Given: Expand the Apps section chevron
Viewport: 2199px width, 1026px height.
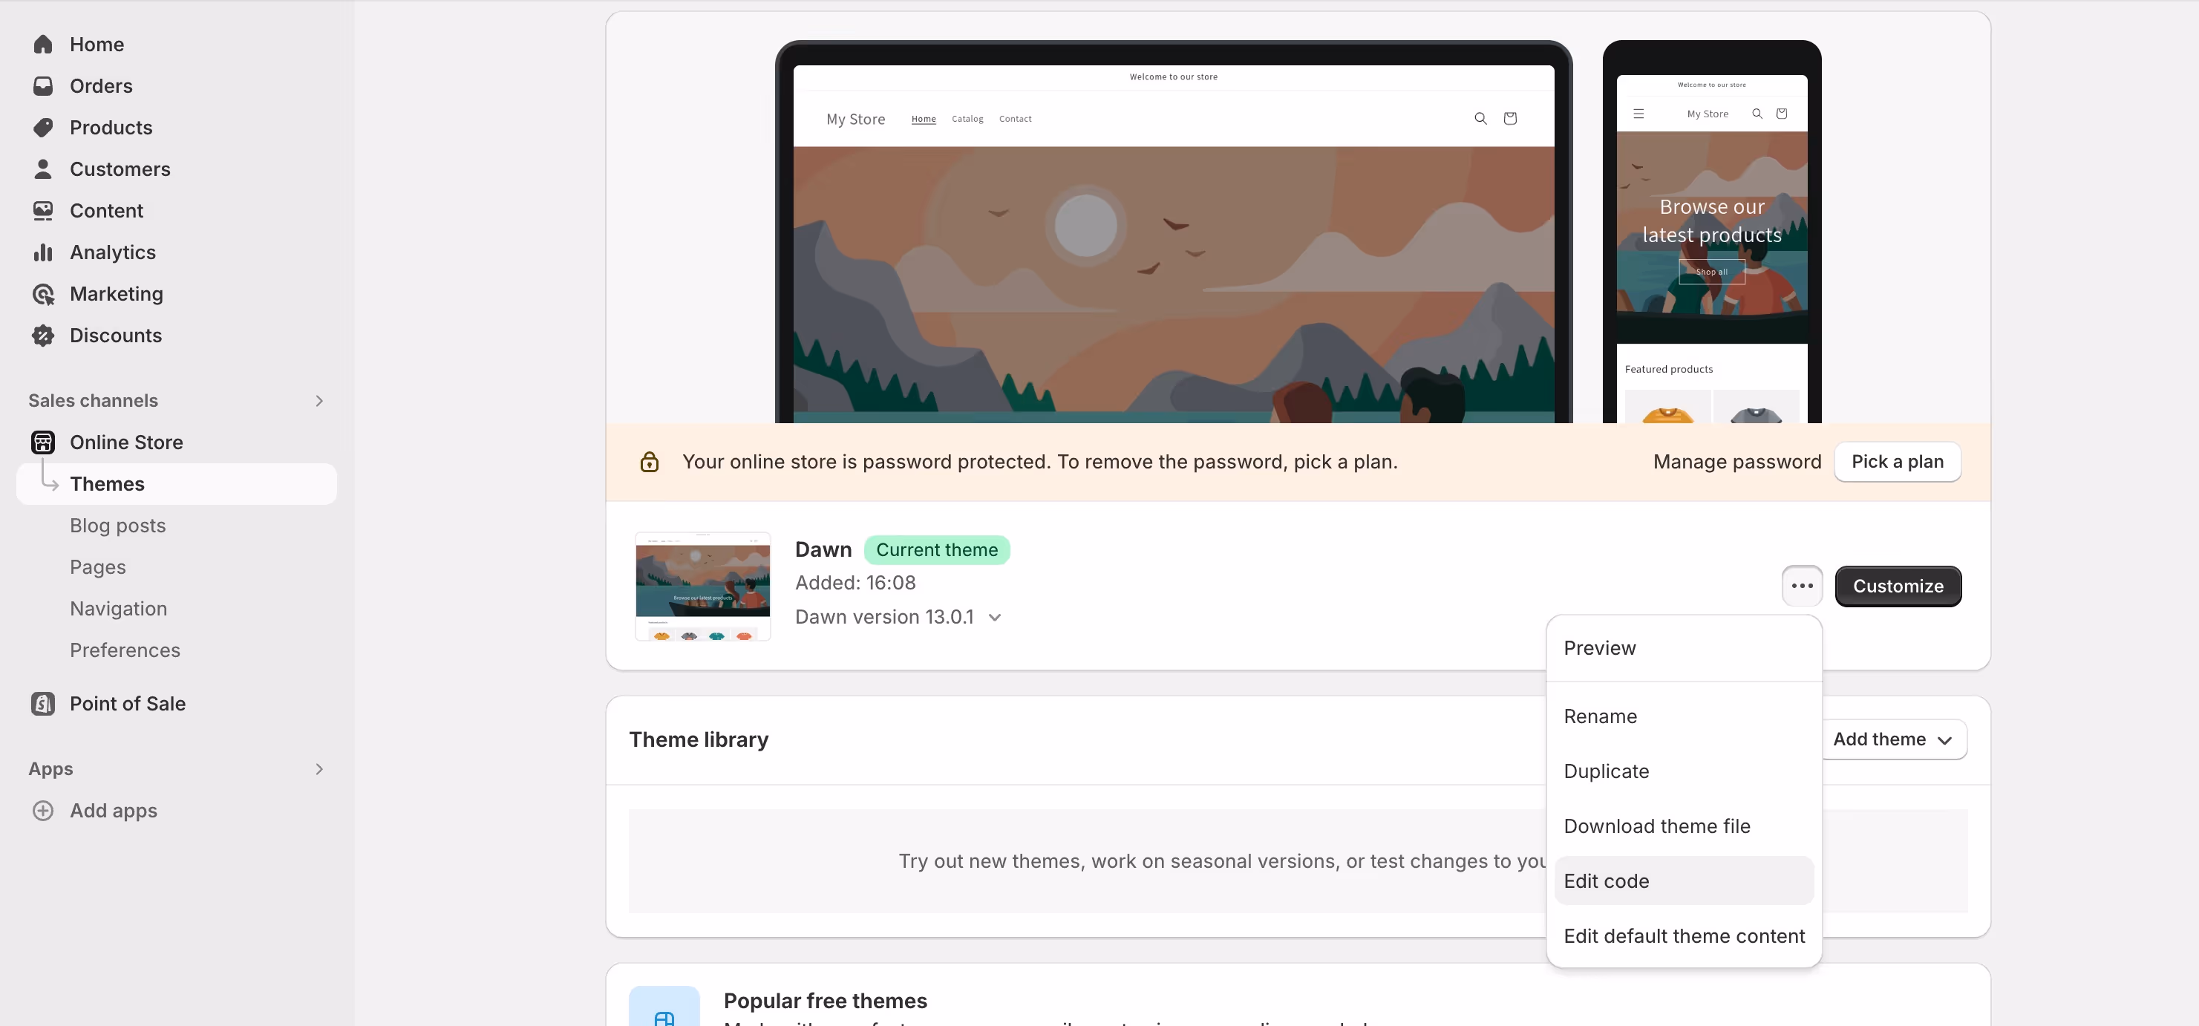Looking at the screenshot, I should coord(319,769).
